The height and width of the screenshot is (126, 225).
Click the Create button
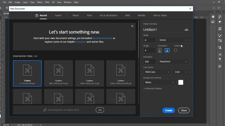coord(168,111)
